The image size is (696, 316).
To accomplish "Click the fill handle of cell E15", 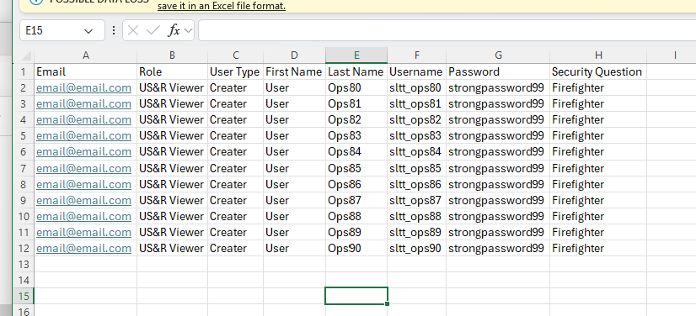I will pyautogui.click(x=388, y=304).
